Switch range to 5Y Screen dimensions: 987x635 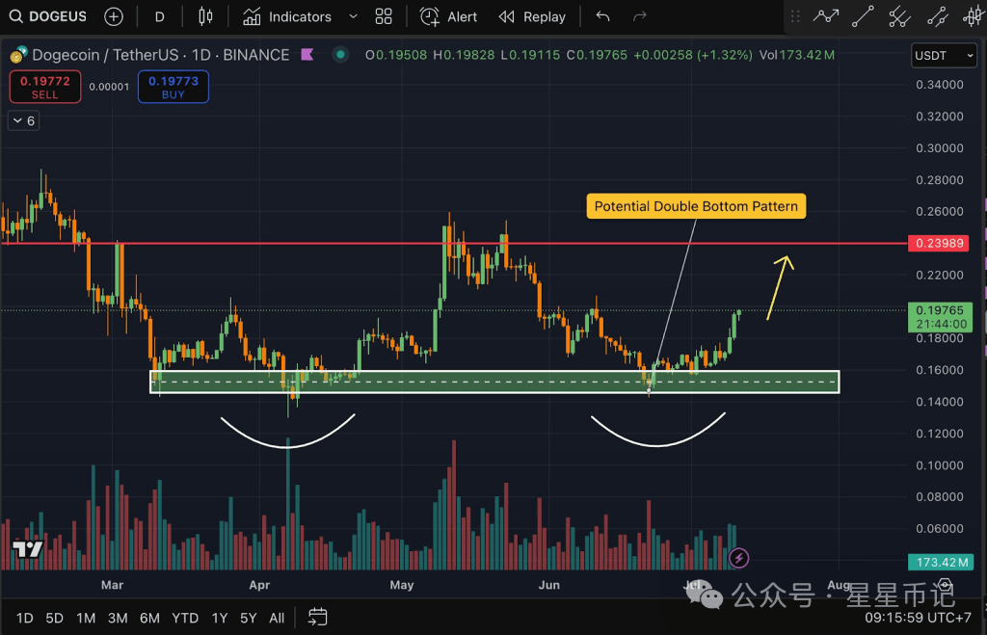coord(248,618)
